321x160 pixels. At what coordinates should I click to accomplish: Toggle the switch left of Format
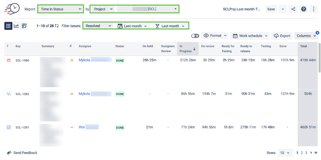tap(195, 36)
